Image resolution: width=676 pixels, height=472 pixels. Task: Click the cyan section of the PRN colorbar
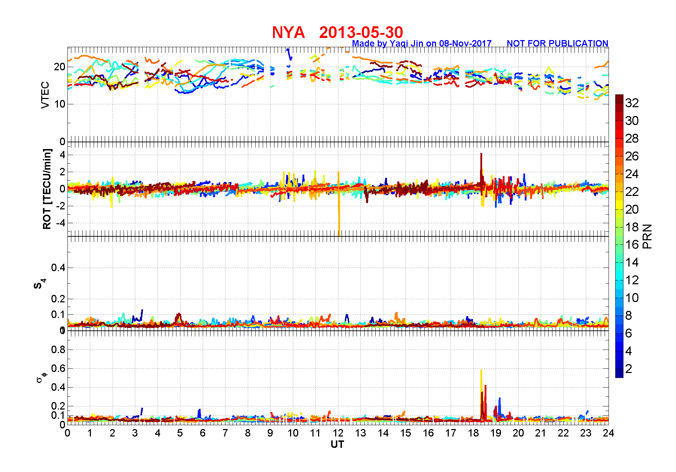(619, 276)
